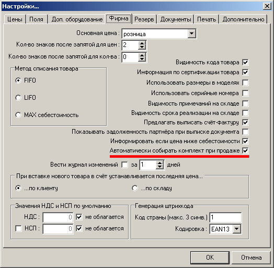
Task: Enable Использовать серийные номера checkbox
Action: [x=245, y=93]
